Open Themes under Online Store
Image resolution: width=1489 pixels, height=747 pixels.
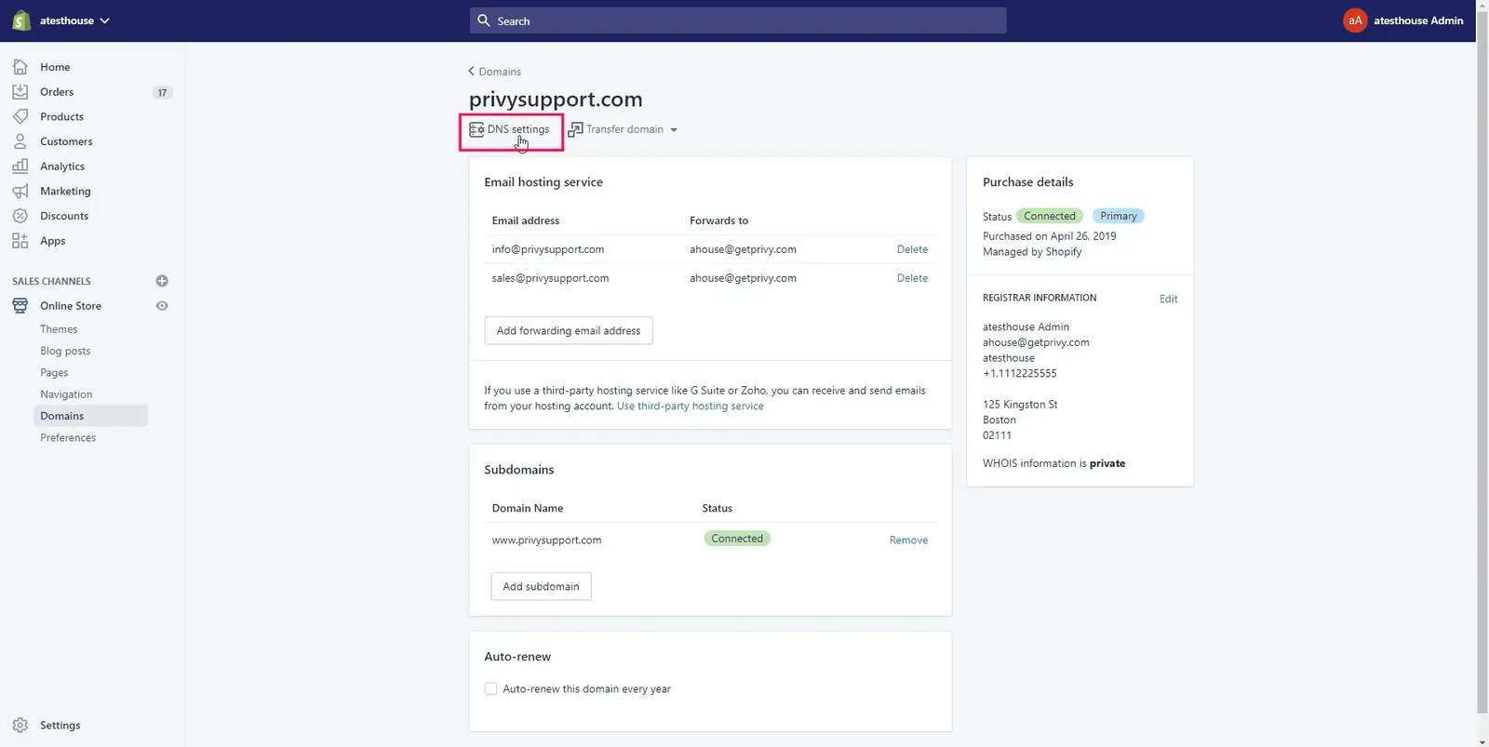pos(59,329)
